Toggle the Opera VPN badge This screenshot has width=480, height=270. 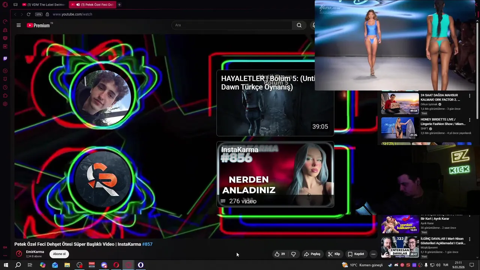[39, 14]
